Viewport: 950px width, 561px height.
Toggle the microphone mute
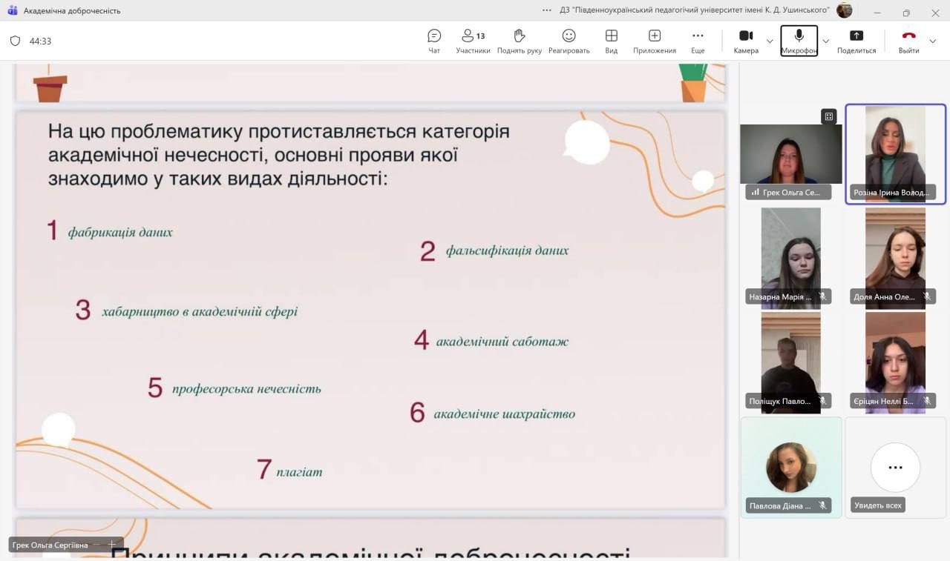tap(799, 36)
